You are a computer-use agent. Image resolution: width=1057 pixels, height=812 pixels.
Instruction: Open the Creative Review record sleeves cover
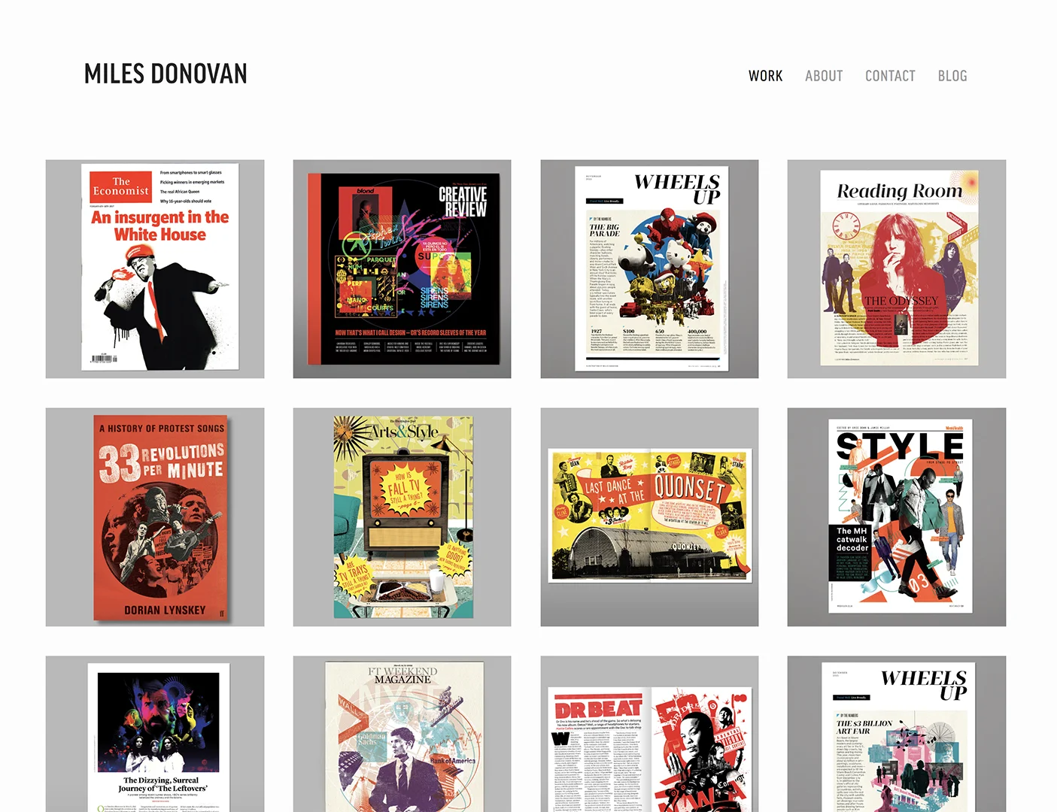coord(402,269)
